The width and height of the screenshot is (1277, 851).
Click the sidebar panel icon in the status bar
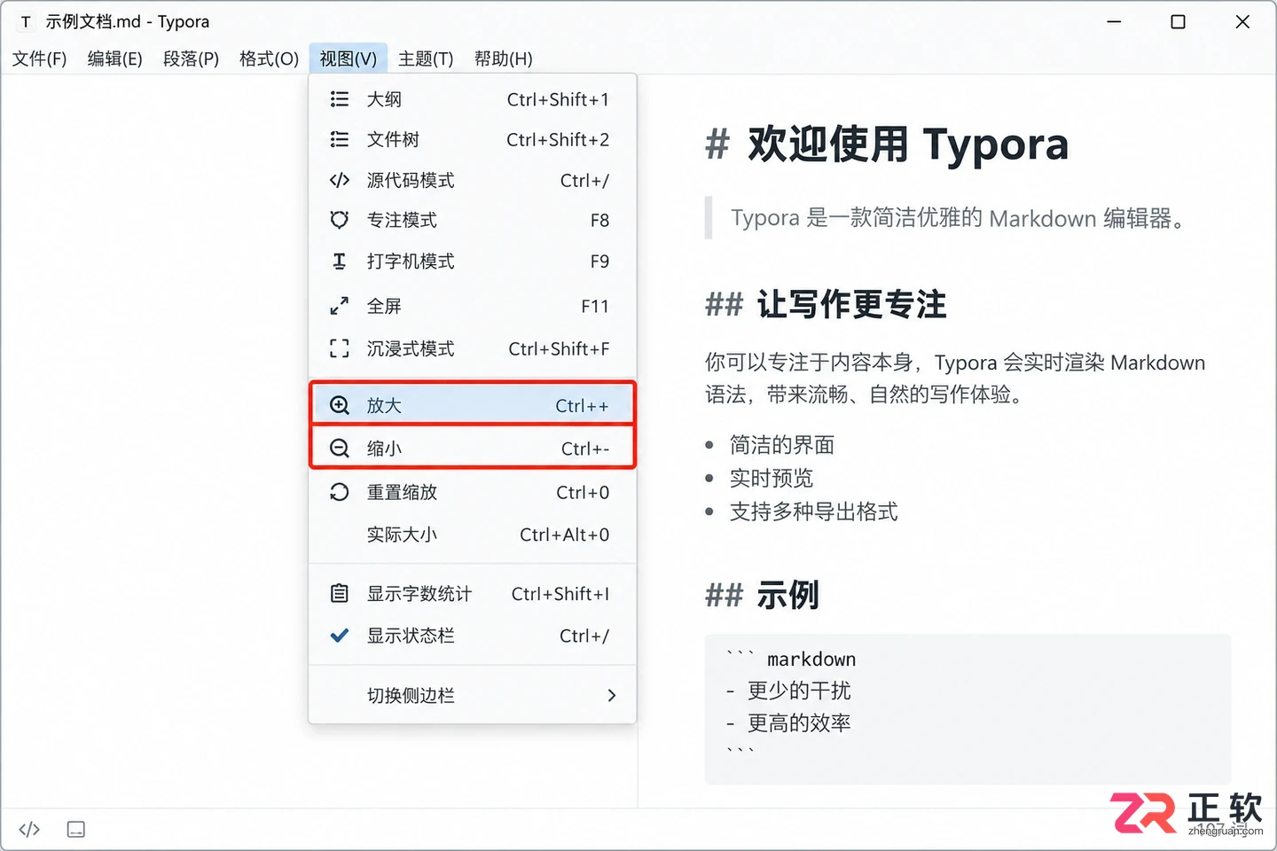pos(76,830)
